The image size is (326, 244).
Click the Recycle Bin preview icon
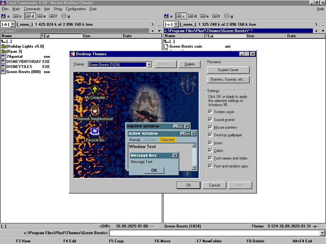pyautogui.click(x=95, y=132)
